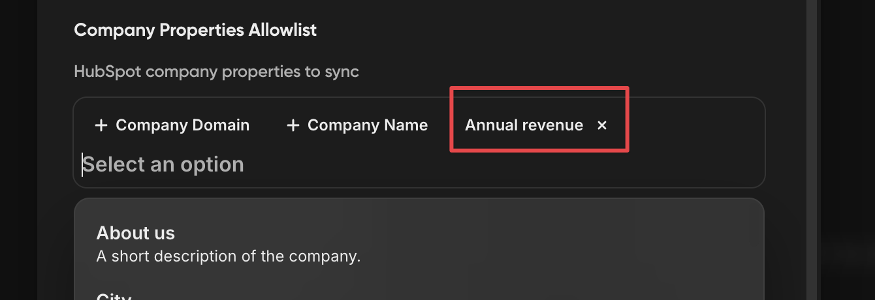The height and width of the screenshot is (300, 875).
Task: Select the Company Name chip label
Action: coord(368,125)
